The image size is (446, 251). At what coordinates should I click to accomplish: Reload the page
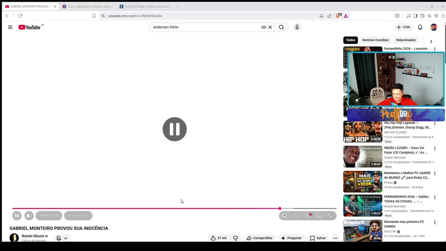[20, 16]
